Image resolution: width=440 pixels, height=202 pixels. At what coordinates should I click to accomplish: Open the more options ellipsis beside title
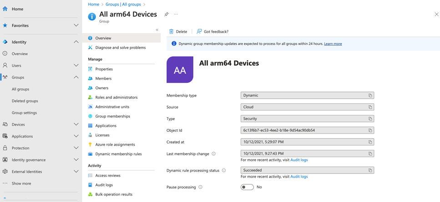(x=176, y=14)
